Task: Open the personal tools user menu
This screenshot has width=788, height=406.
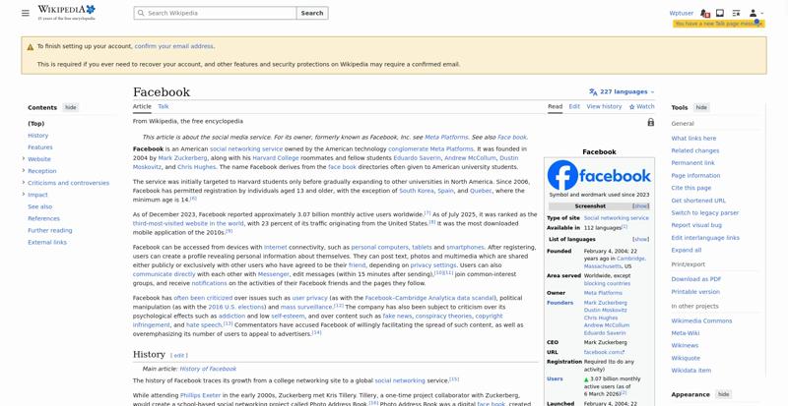Action: [x=755, y=13]
